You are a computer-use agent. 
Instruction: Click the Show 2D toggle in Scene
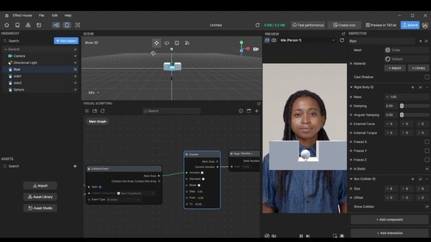point(92,43)
